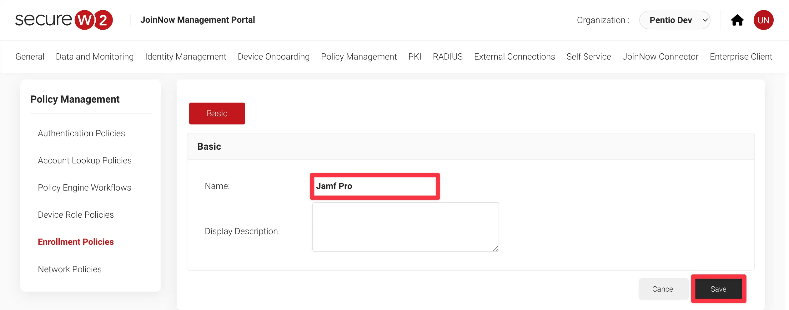Open the UN user avatar menu
The width and height of the screenshot is (789, 310).
tap(763, 20)
